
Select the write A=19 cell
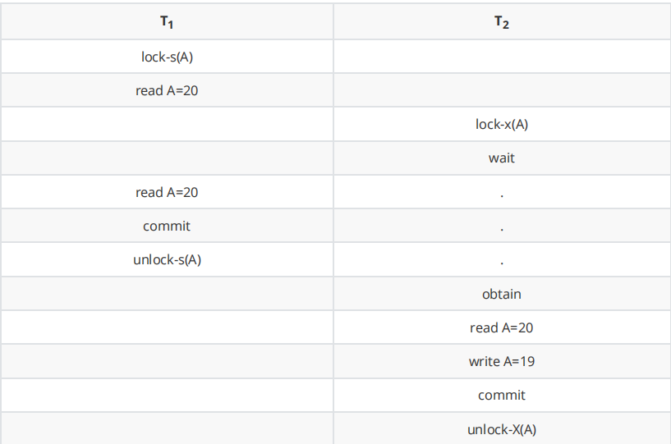(502, 361)
